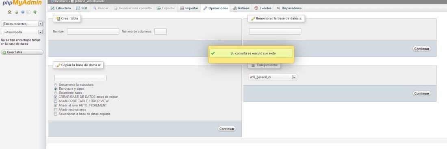Open the SQL tab
This screenshot has width=447, height=149.
point(82,8)
